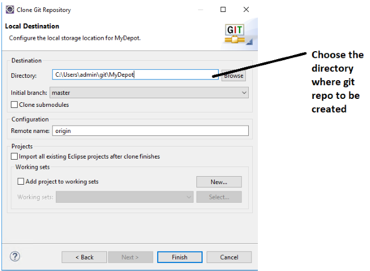Click the 'Working sets:' field label
The image size is (370, 271).
[x=35, y=197]
